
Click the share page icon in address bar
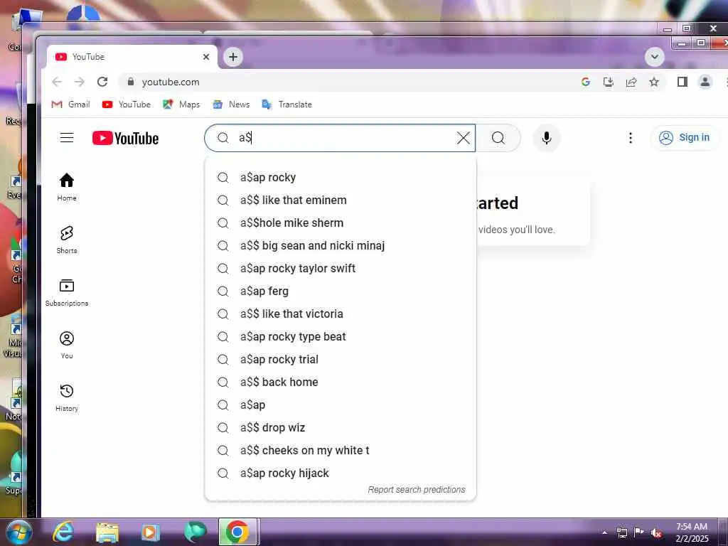[x=631, y=82]
